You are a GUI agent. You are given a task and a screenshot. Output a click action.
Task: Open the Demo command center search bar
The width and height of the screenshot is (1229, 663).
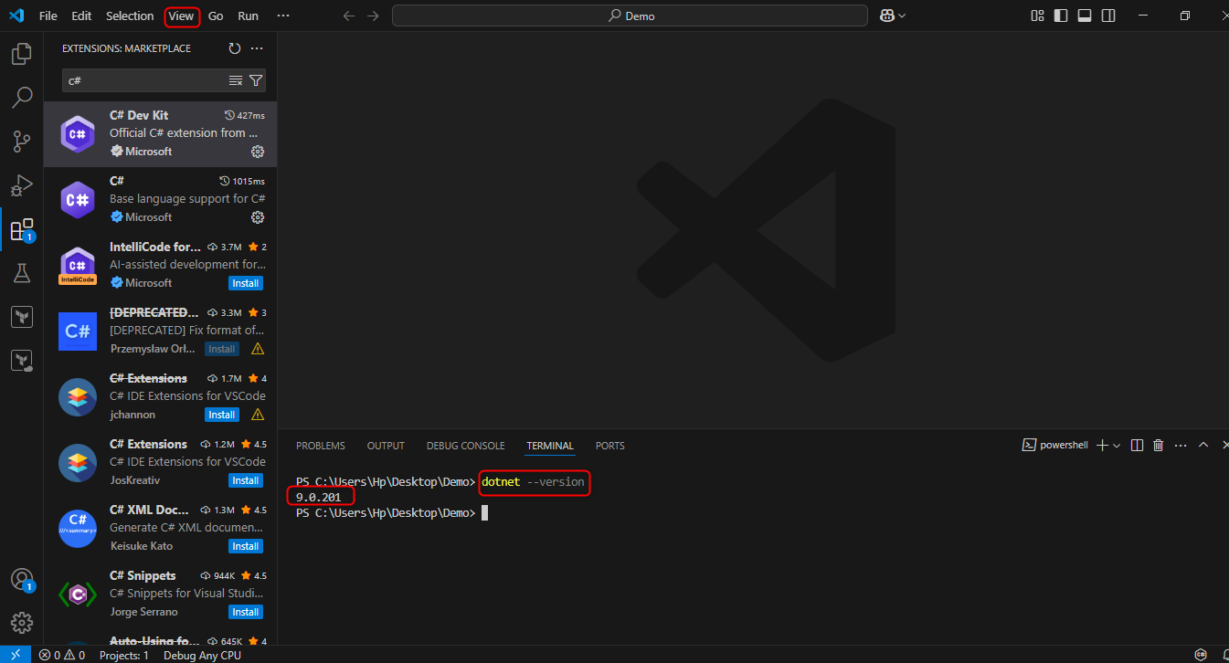[x=630, y=16]
